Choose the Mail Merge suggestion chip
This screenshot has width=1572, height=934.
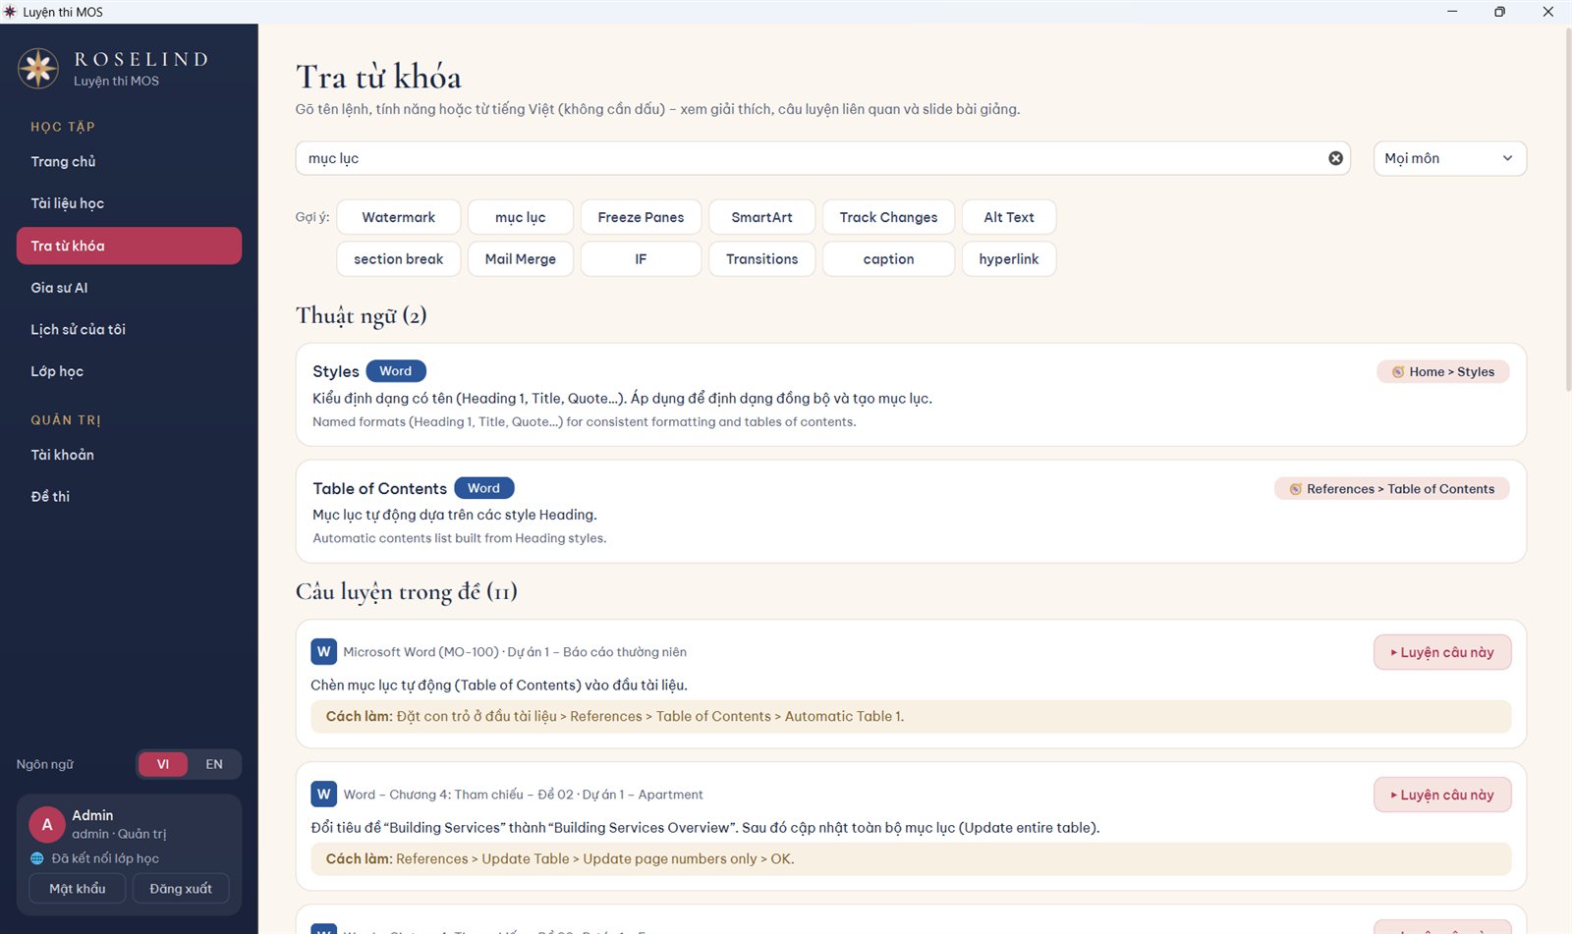520,259
